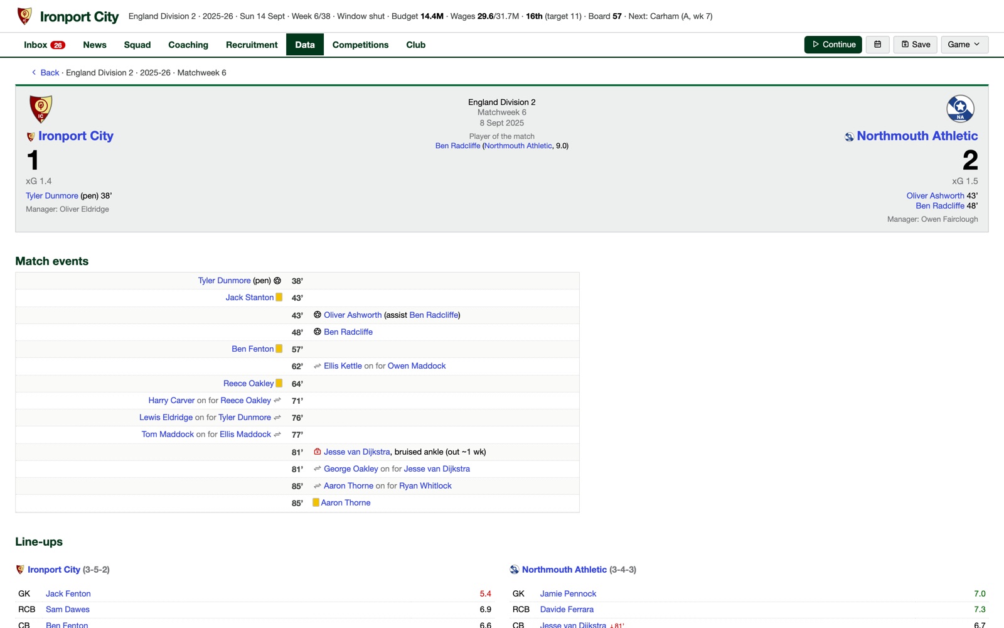Screen dimensions: 1004x628
Task: Click the goal icon beside Oliver Ashworth
Action: click(318, 315)
